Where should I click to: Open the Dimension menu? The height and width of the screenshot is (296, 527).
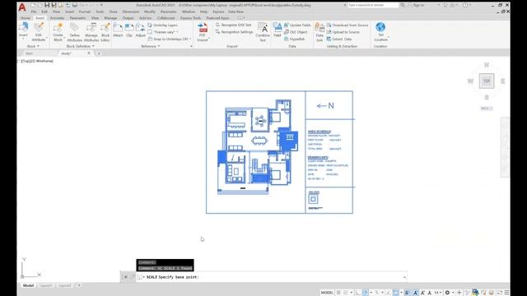(x=131, y=12)
